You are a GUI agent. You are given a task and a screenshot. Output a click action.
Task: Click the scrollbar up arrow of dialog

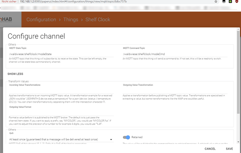[x=238, y=29]
